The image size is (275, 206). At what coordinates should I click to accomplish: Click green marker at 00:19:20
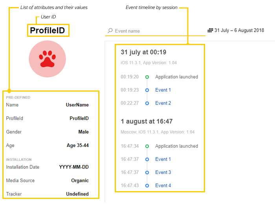[147, 77]
